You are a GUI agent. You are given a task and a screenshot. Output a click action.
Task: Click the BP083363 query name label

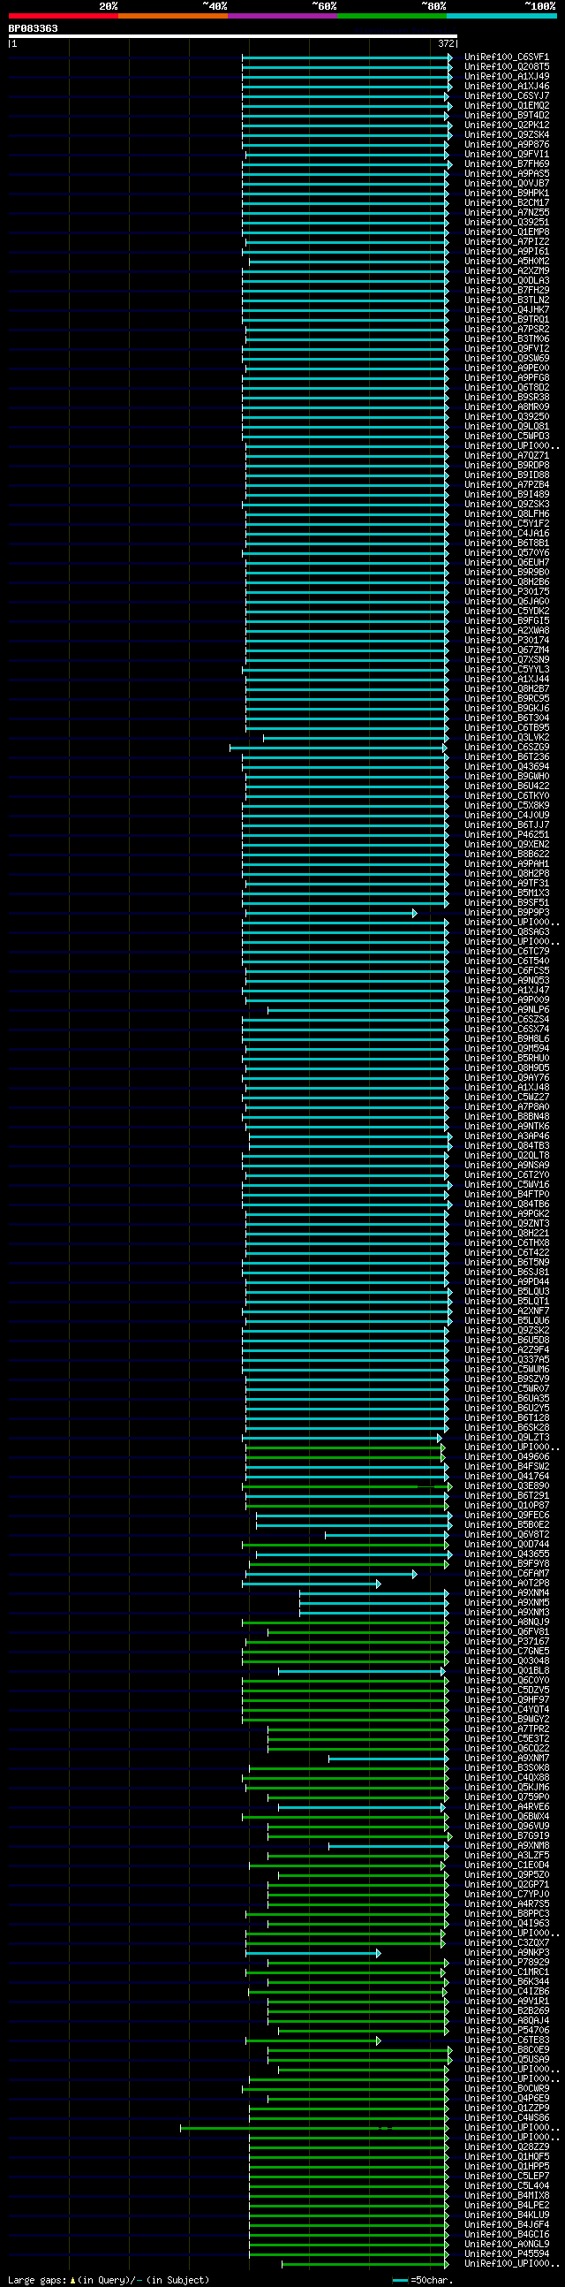click(x=33, y=28)
